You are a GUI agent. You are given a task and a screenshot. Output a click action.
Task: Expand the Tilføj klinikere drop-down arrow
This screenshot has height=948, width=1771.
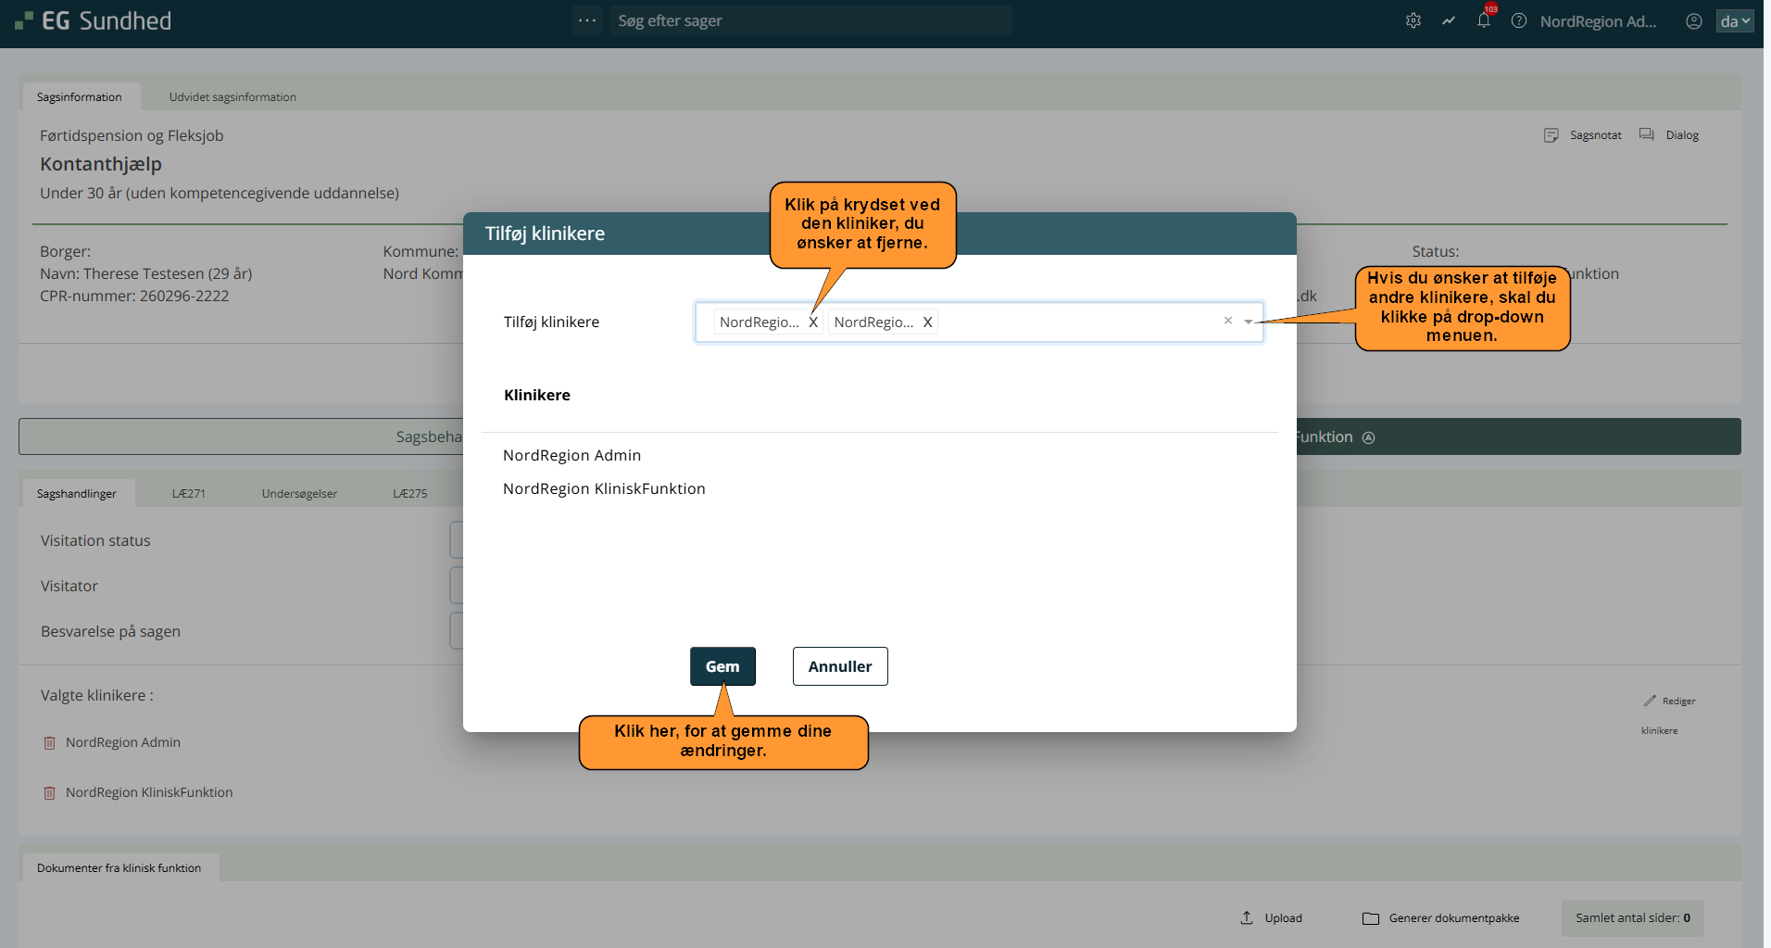coord(1249,322)
